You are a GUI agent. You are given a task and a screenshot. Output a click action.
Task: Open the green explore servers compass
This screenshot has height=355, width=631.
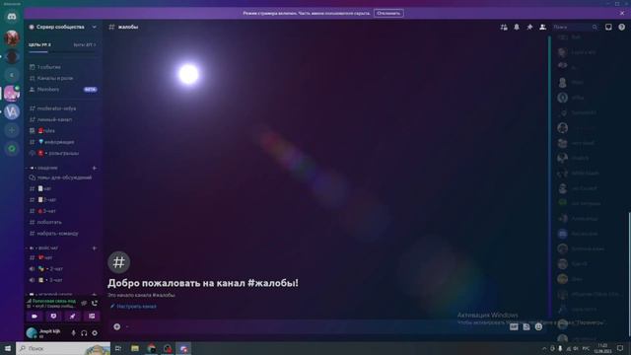(x=12, y=149)
